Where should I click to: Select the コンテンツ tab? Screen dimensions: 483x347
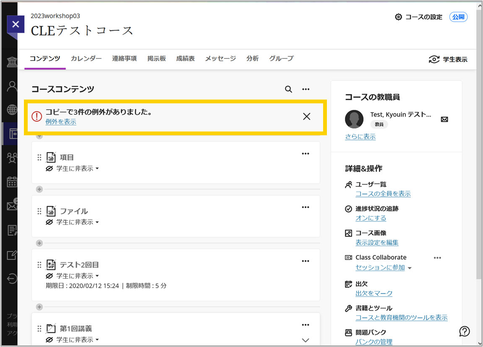pos(45,58)
